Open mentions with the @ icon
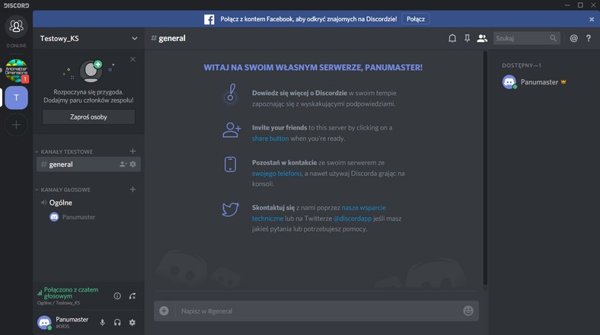Viewport: 600px width, 335px height. [573, 38]
